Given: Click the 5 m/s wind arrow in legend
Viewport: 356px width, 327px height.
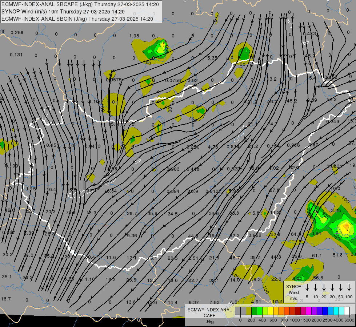Looking at the screenshot, I should pos(307,287).
